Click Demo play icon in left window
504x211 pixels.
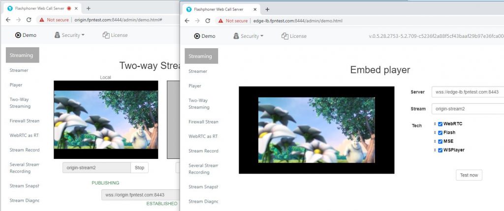click(x=18, y=35)
